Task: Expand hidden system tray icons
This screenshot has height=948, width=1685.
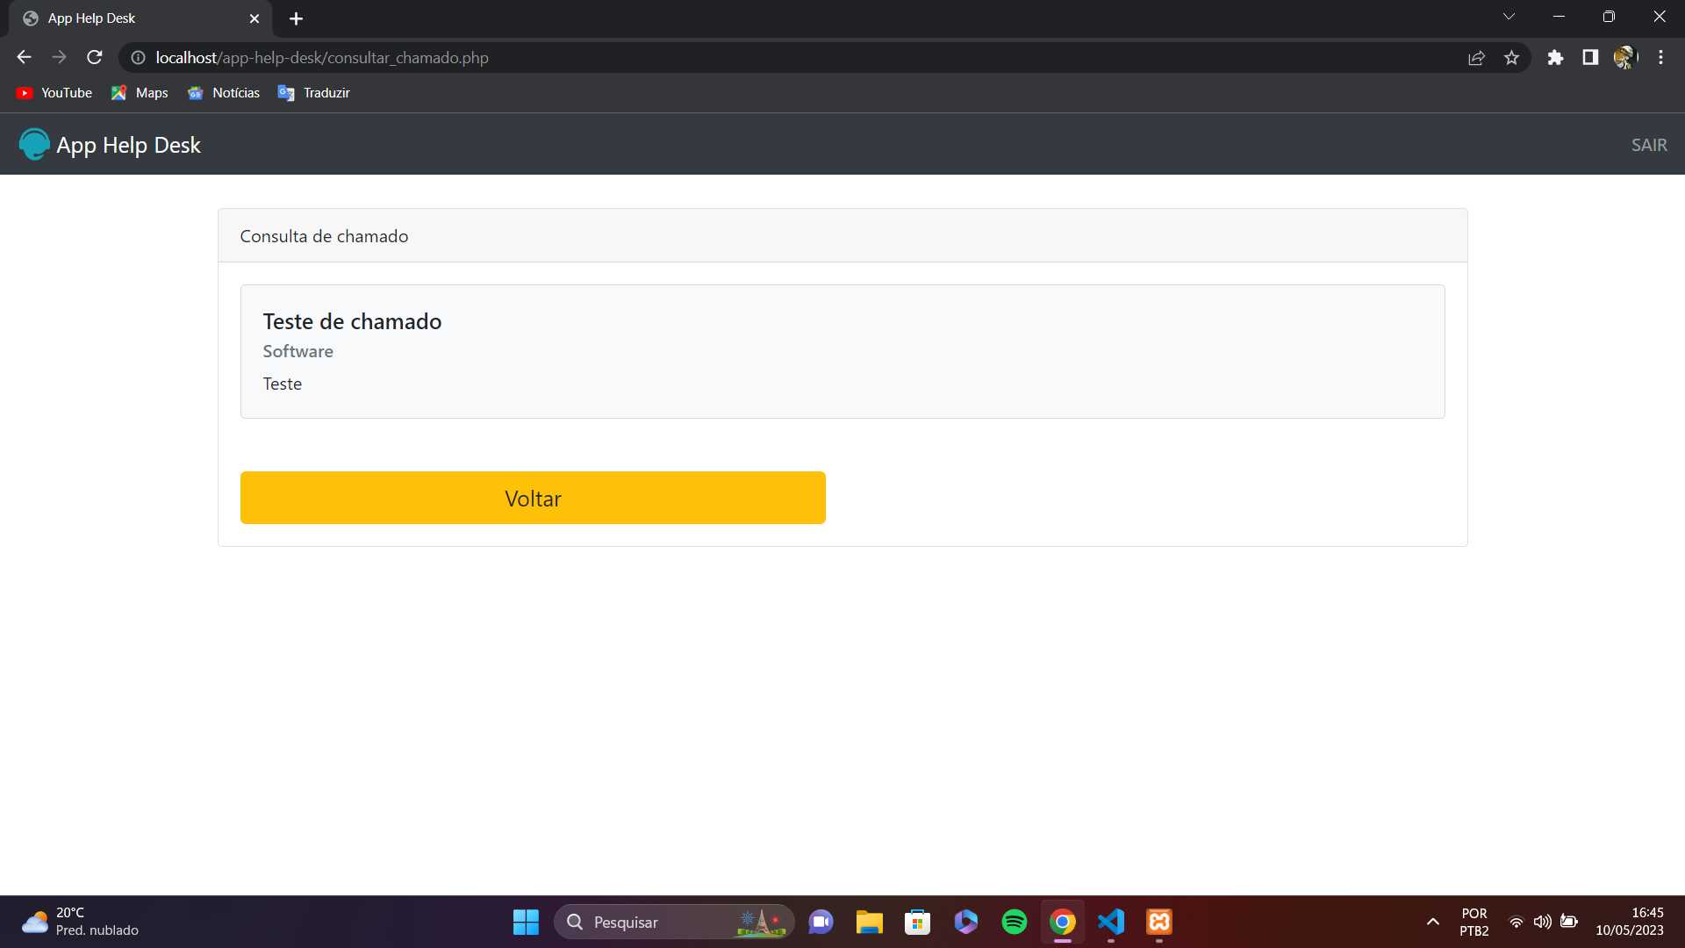Action: (1432, 922)
